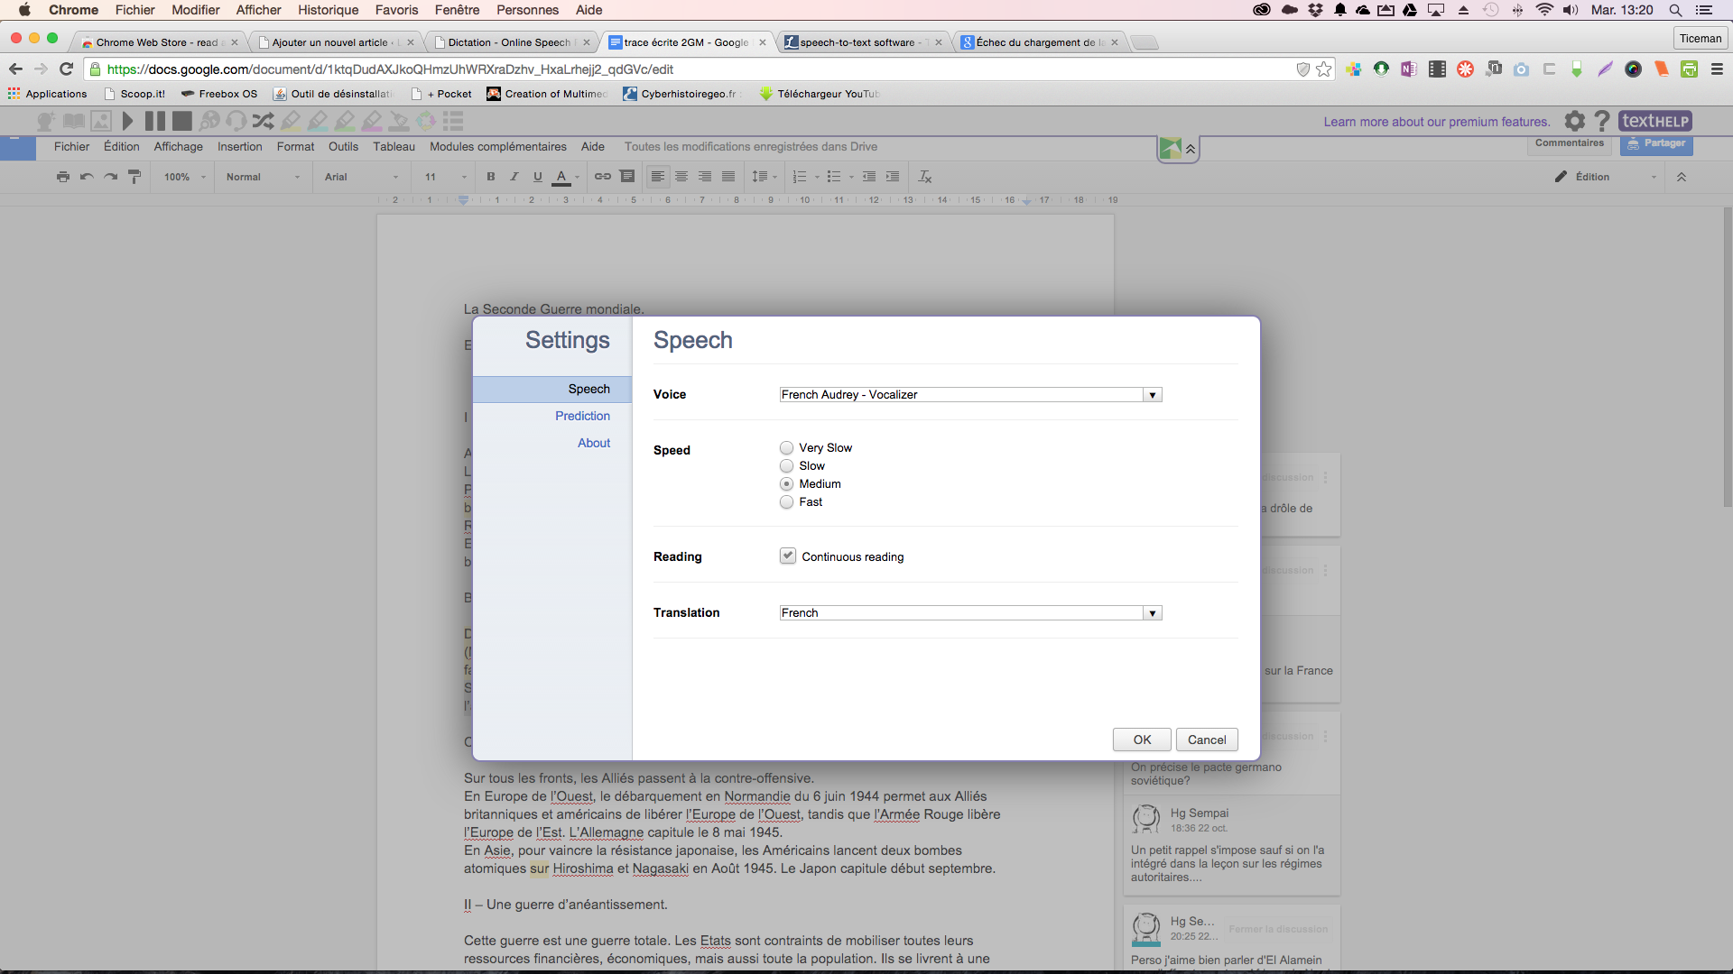Screen dimensions: 1733x974
Task: Click the text color picker icon
Action: (x=560, y=177)
